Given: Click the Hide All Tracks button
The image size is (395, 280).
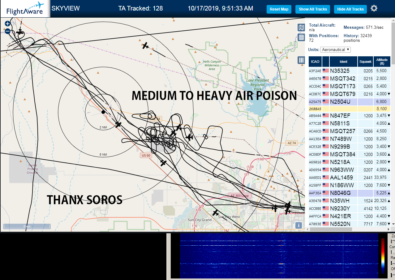Looking at the screenshot, I should (x=350, y=9).
